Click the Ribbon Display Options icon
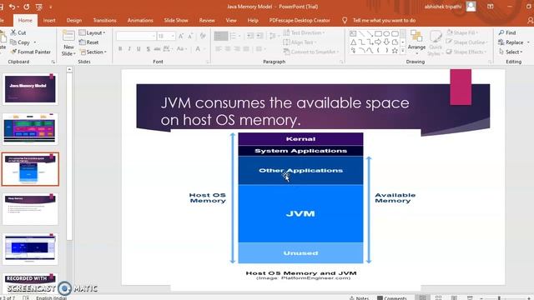534x300 pixels. click(491, 7)
